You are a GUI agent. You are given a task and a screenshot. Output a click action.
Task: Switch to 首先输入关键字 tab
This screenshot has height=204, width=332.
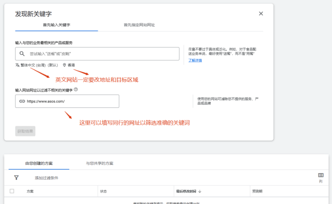tap(56, 25)
